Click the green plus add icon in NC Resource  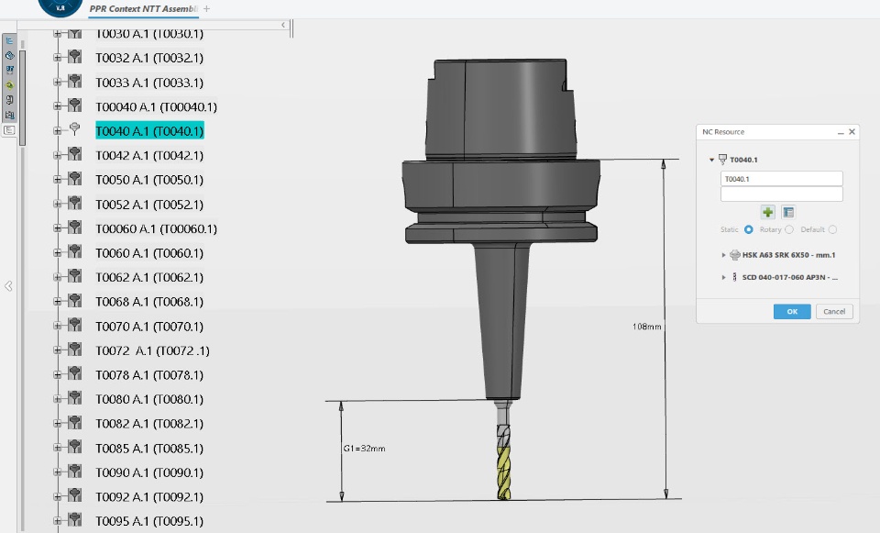768,212
